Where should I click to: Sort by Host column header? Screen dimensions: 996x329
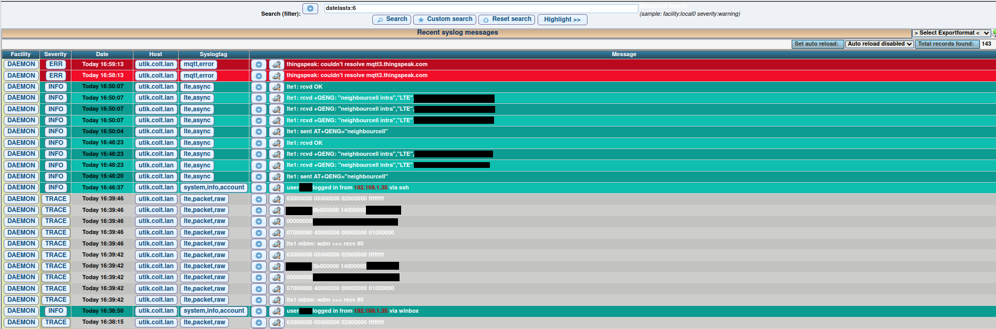pyautogui.click(x=155, y=54)
